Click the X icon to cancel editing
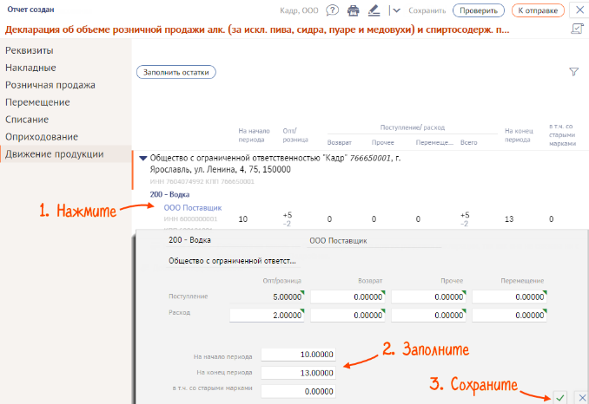This screenshot has height=404, width=589. (x=580, y=396)
